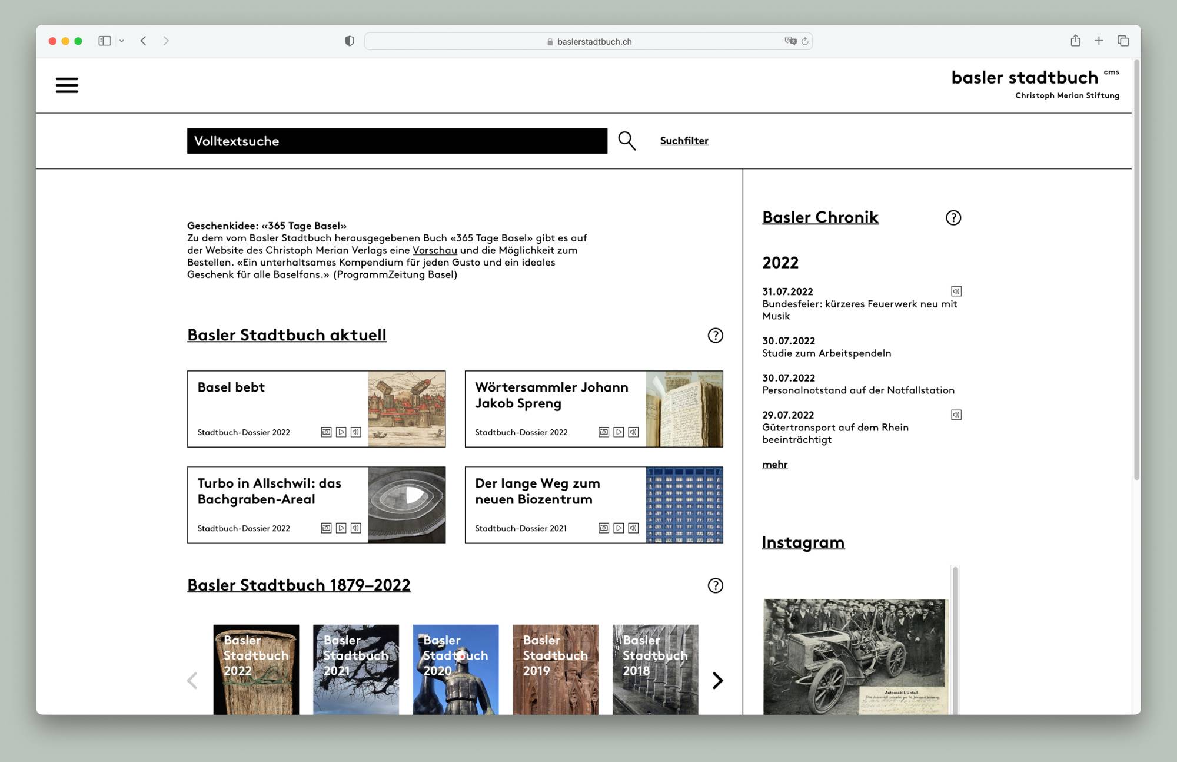Click the Volltextsuche search field

tap(397, 141)
